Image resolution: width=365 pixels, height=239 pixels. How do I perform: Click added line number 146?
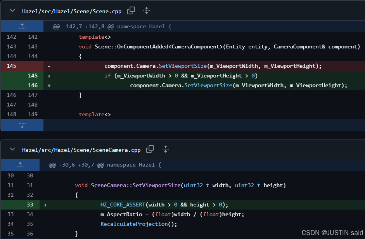(x=33, y=85)
